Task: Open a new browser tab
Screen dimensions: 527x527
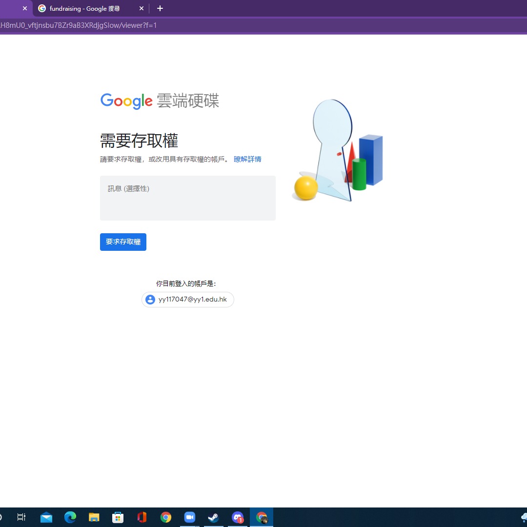Action: pos(160,8)
